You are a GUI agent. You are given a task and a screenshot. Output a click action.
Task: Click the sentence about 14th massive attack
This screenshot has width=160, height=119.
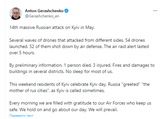[x=52, y=27]
